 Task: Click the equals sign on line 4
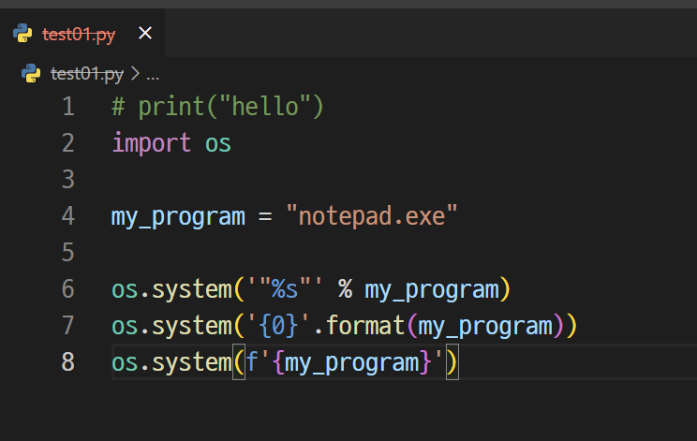[x=265, y=216]
